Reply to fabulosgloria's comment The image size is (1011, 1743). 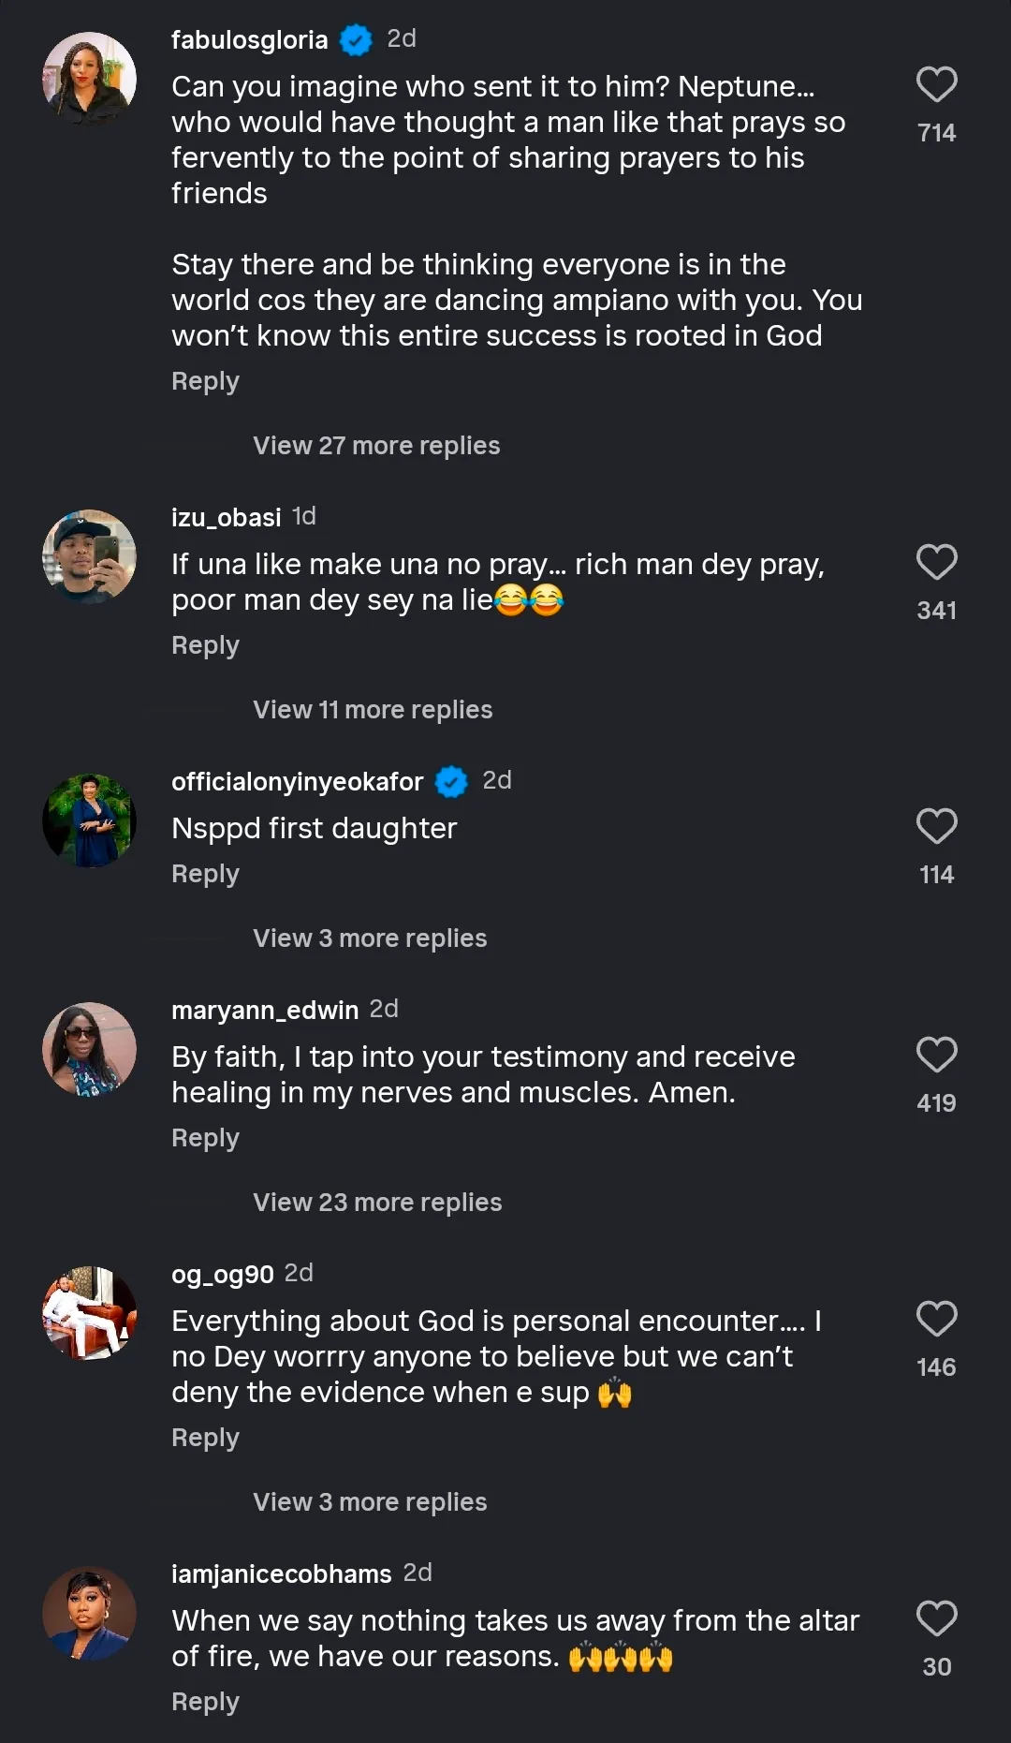point(205,382)
